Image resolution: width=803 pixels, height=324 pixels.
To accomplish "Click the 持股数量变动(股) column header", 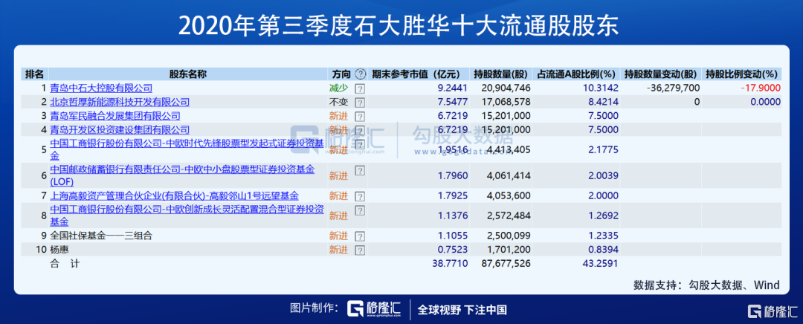I will (x=660, y=74).
